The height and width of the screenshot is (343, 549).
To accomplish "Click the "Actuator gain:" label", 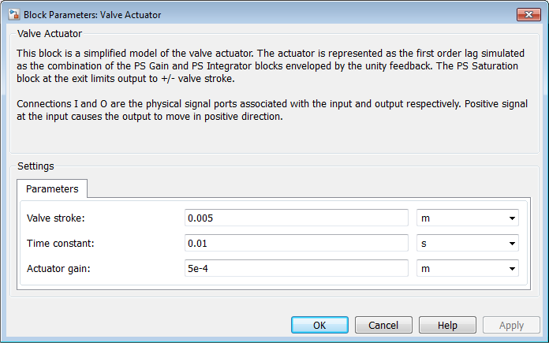I will tap(58, 269).
